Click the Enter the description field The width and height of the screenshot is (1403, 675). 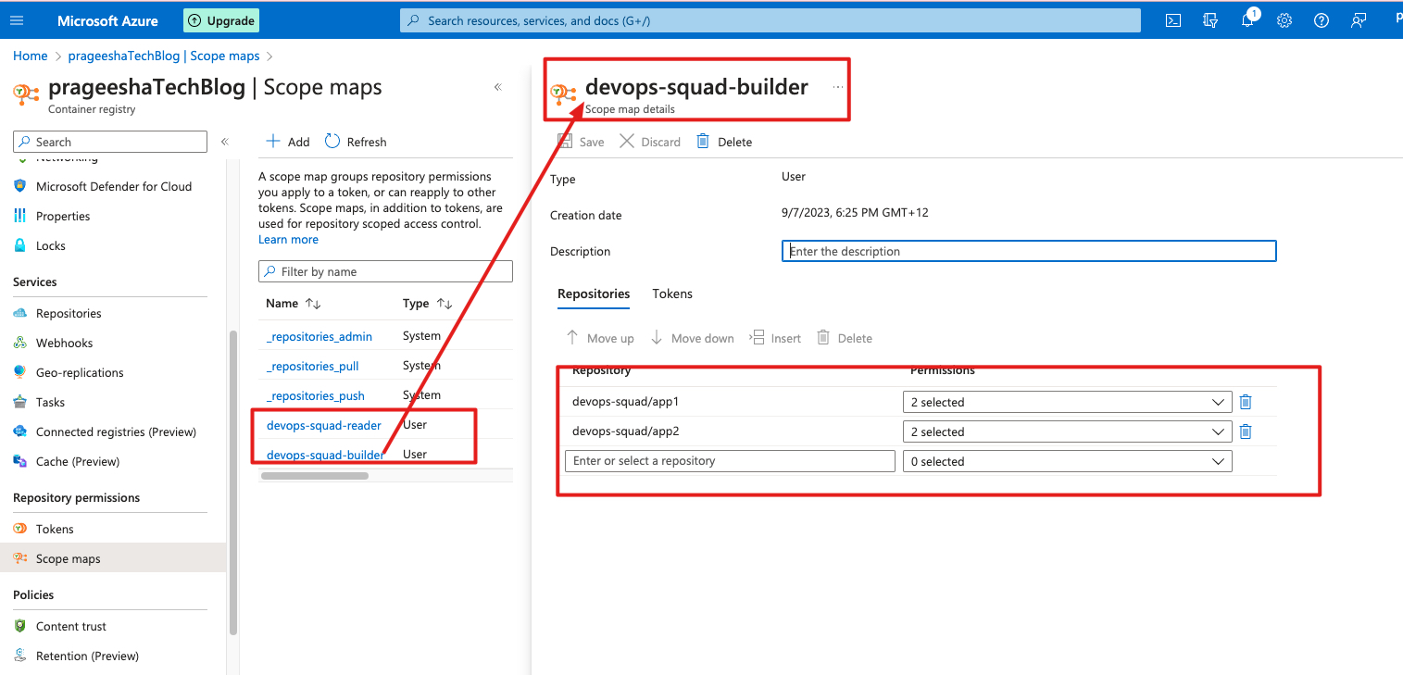pos(1028,251)
